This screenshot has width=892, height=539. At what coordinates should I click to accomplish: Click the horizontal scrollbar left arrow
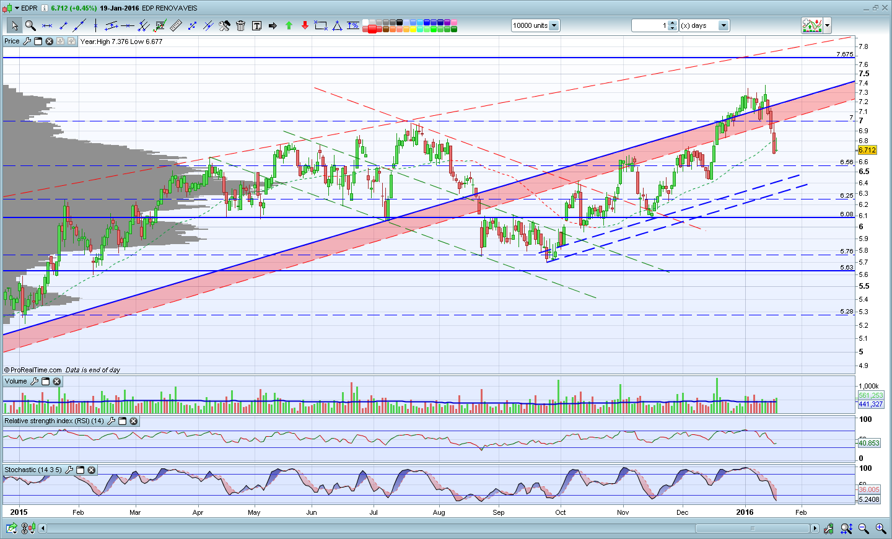pyautogui.click(x=42, y=528)
